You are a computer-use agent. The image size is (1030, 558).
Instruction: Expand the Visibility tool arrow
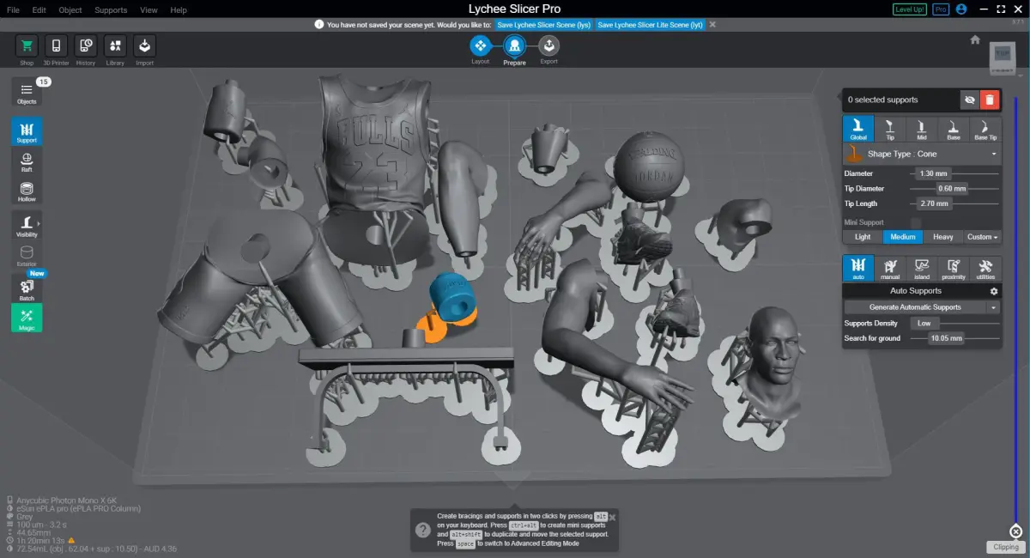pyautogui.click(x=39, y=223)
